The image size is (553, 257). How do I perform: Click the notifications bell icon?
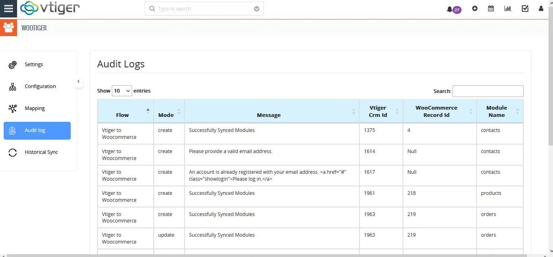pos(449,9)
